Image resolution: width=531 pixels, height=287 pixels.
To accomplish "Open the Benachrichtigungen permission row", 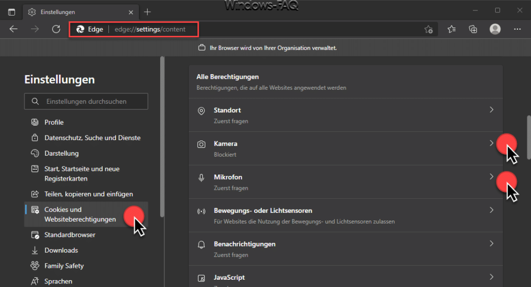I will [x=346, y=249].
